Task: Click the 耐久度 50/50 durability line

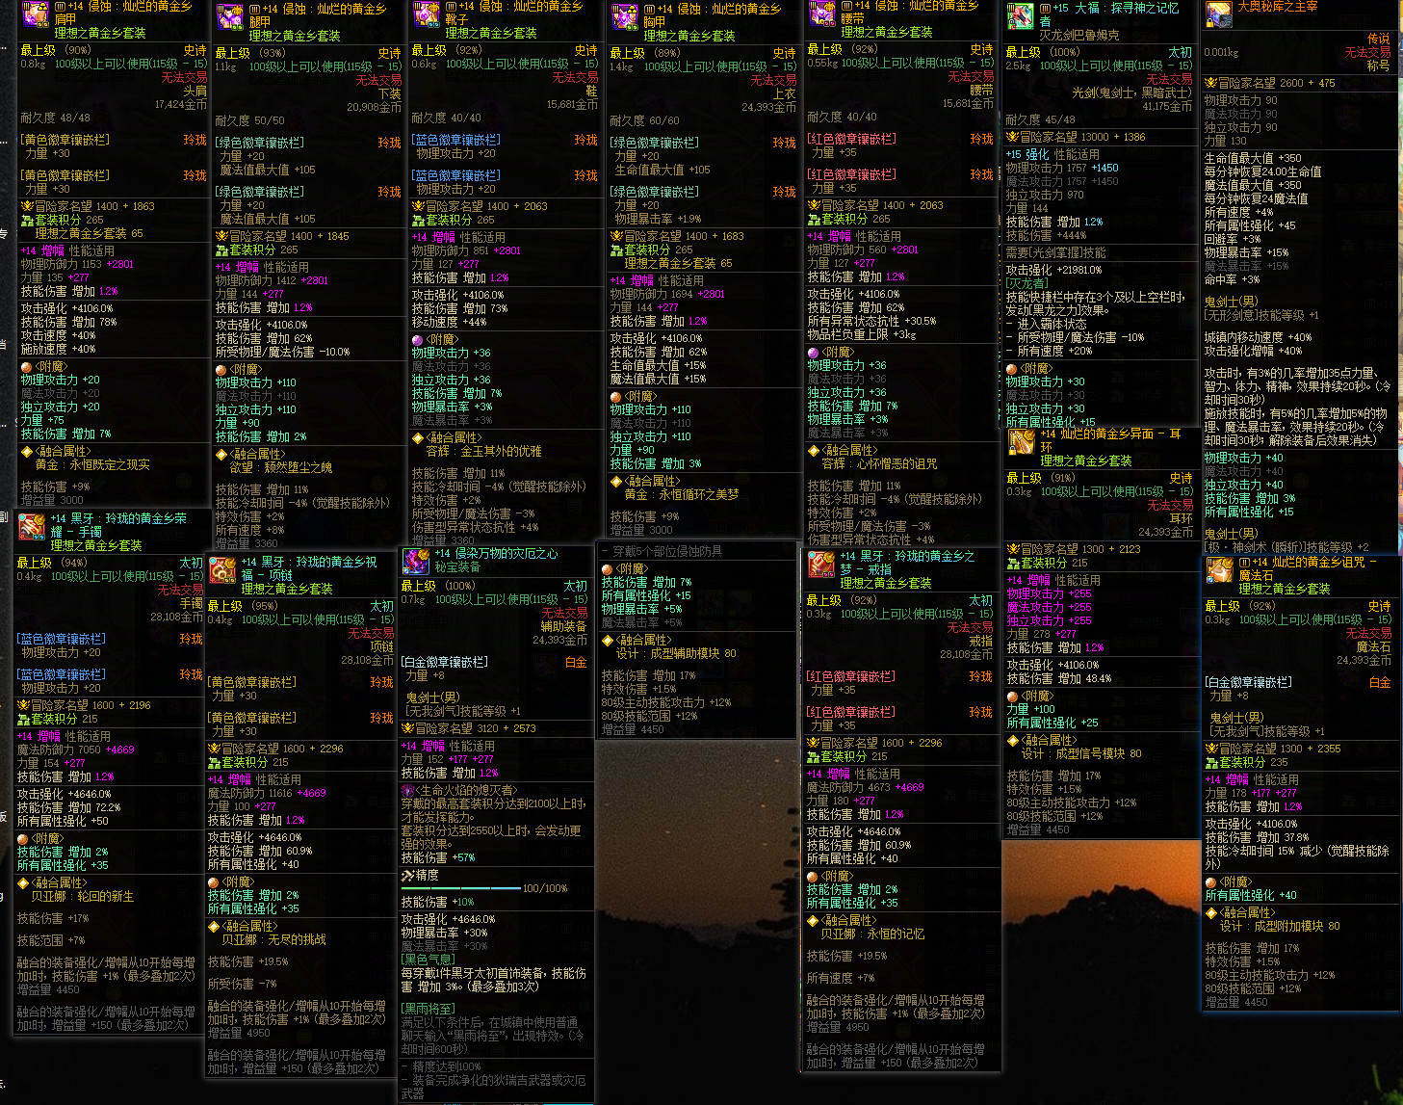Action: coord(250,120)
